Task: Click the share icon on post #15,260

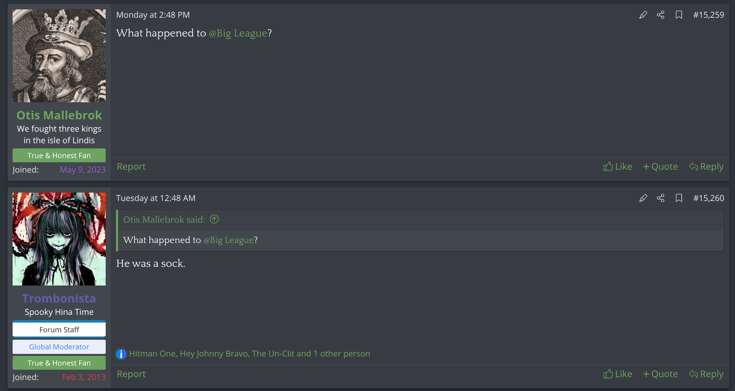Action: coord(661,198)
